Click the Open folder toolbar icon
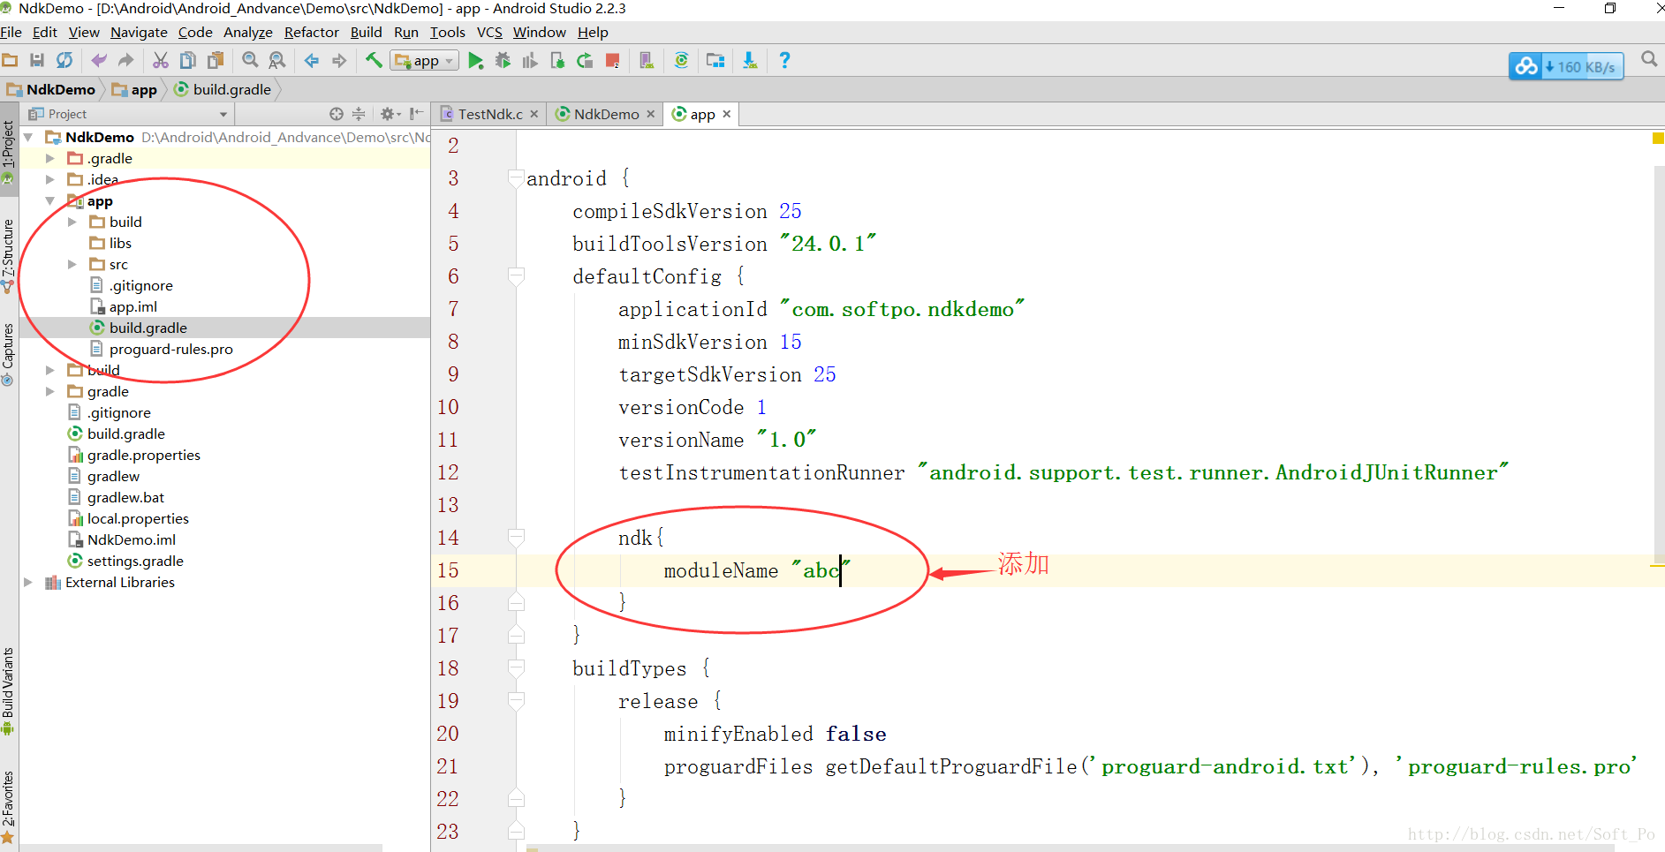 [10, 61]
